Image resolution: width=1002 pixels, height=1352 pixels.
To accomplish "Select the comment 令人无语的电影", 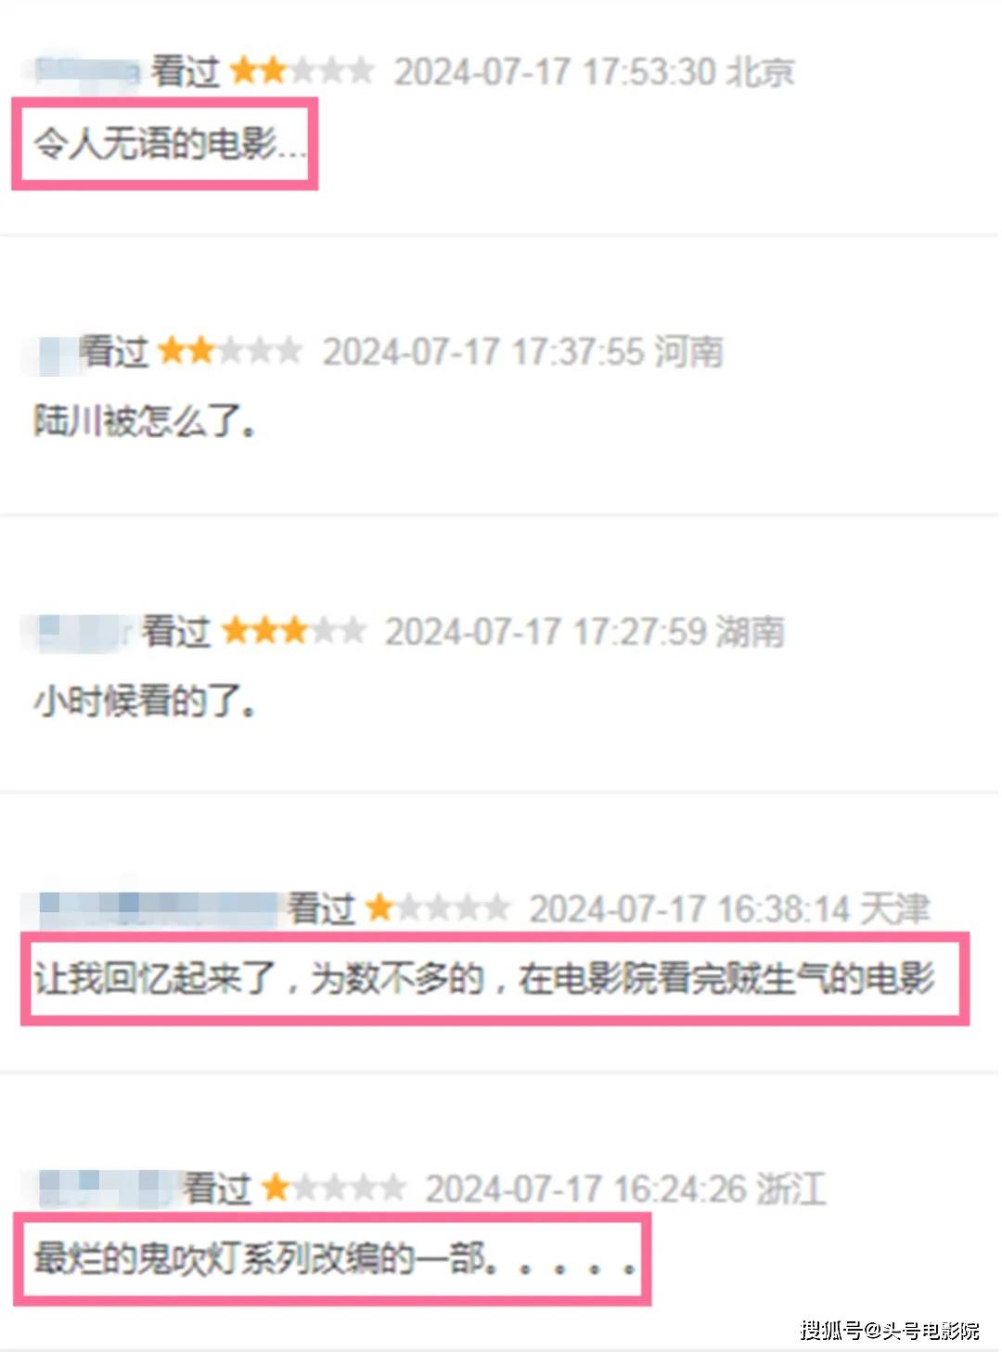I will click(x=169, y=144).
